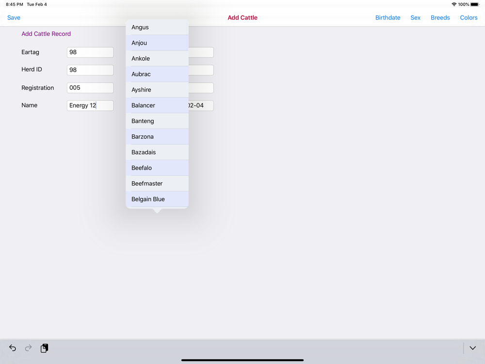Pick Ayrshire breed

pyautogui.click(x=157, y=90)
